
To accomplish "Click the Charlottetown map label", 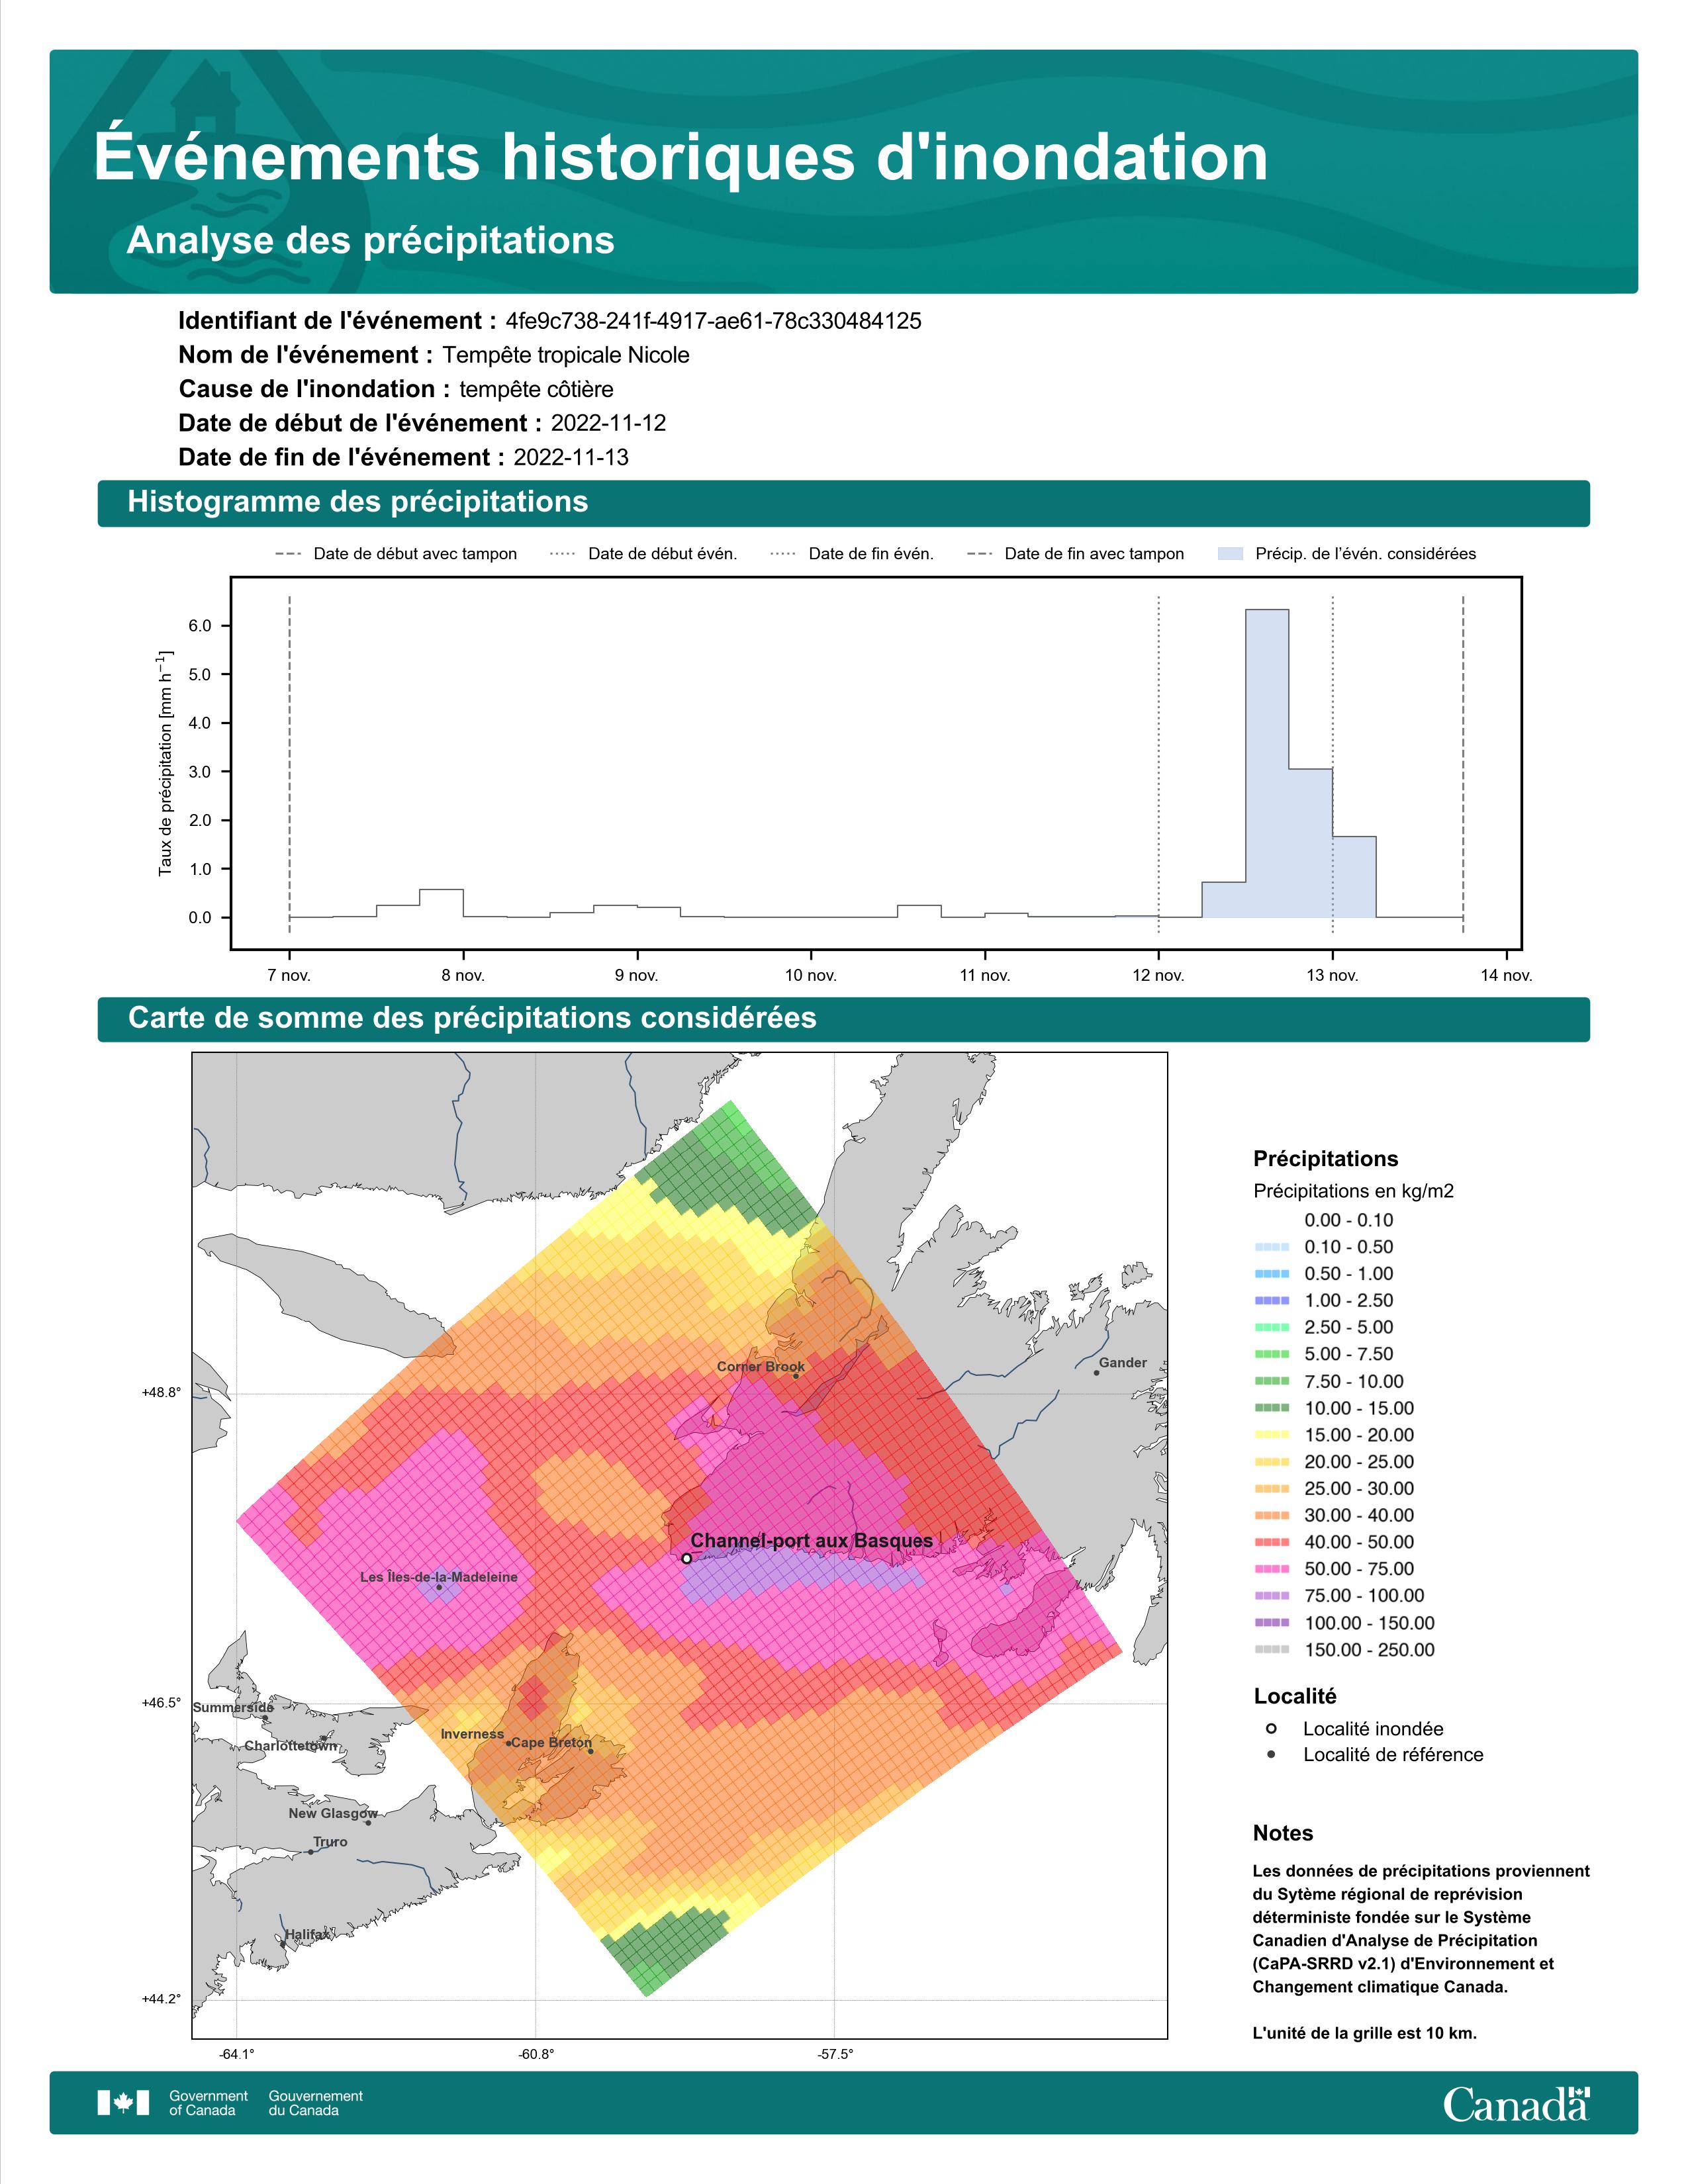I will point(291,1745).
